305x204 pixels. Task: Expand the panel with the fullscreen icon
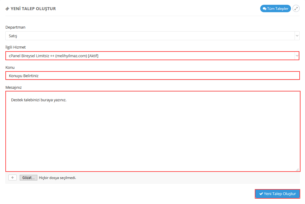296,9
